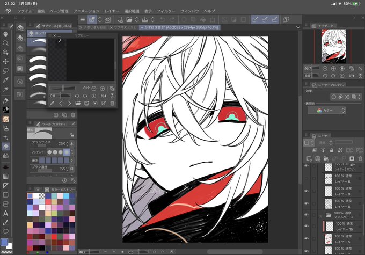Toggle the first snap button in command bar
Image resolution: width=365 pixels, height=255 pixels.
pyautogui.click(x=255, y=20)
